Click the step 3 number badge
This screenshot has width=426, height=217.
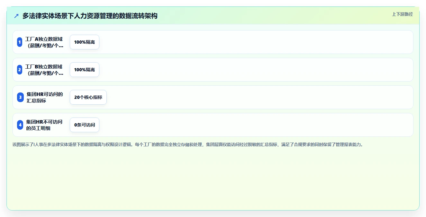20,97
